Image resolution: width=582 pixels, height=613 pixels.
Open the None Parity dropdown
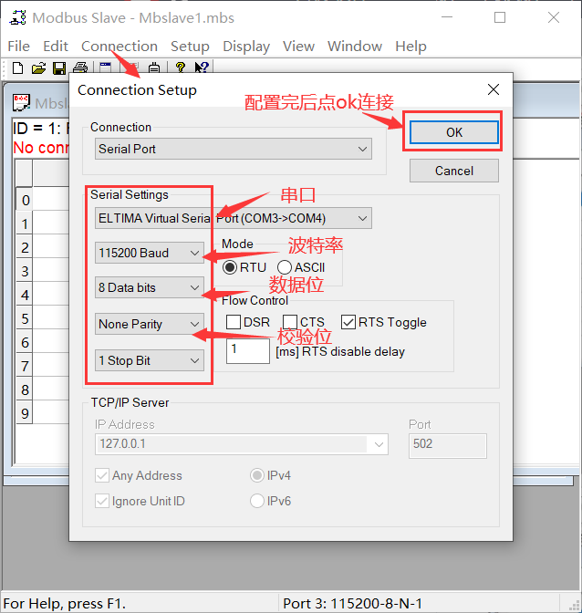150,324
